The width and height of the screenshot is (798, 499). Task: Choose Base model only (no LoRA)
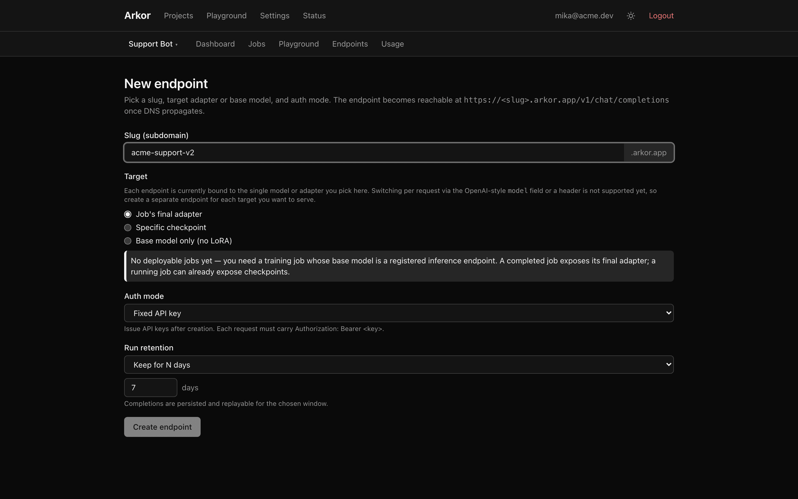128,241
